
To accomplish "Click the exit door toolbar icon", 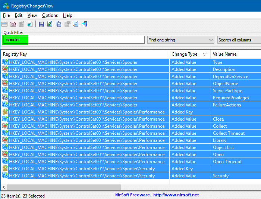I will [x=85, y=24].
